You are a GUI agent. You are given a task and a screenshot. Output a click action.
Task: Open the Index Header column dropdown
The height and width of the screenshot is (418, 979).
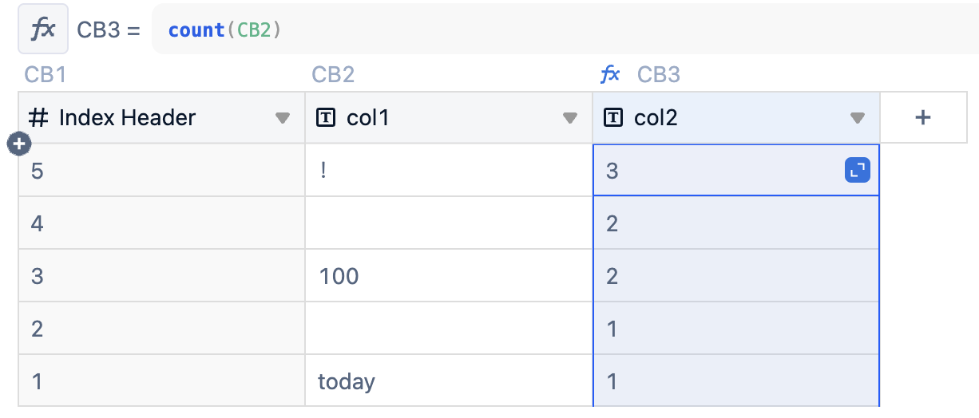[x=282, y=118]
